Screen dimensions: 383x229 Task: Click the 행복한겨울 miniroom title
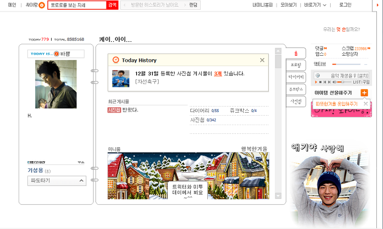[x=254, y=148]
